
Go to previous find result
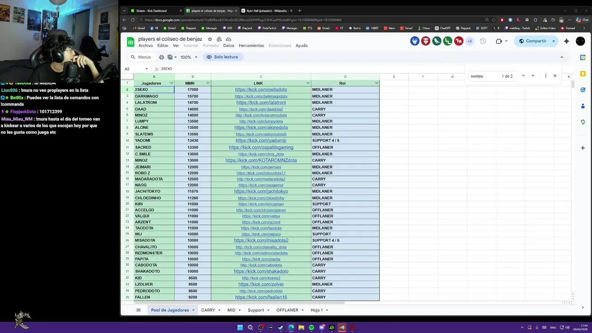(523, 76)
